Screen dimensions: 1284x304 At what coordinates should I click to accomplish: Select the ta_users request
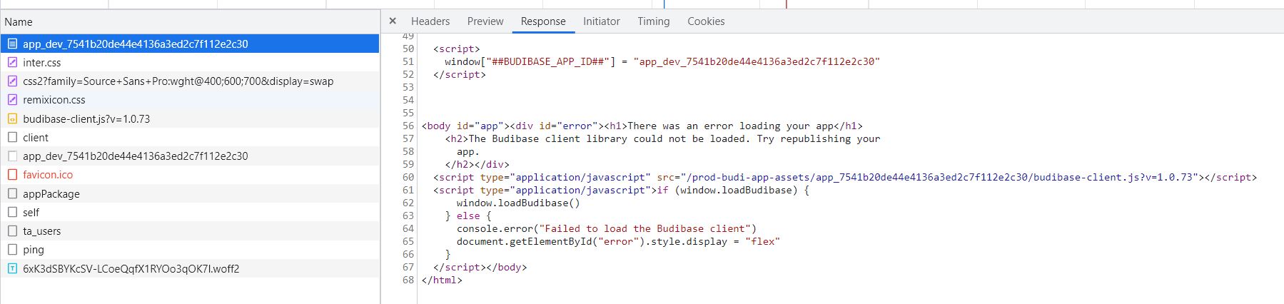coord(190,230)
